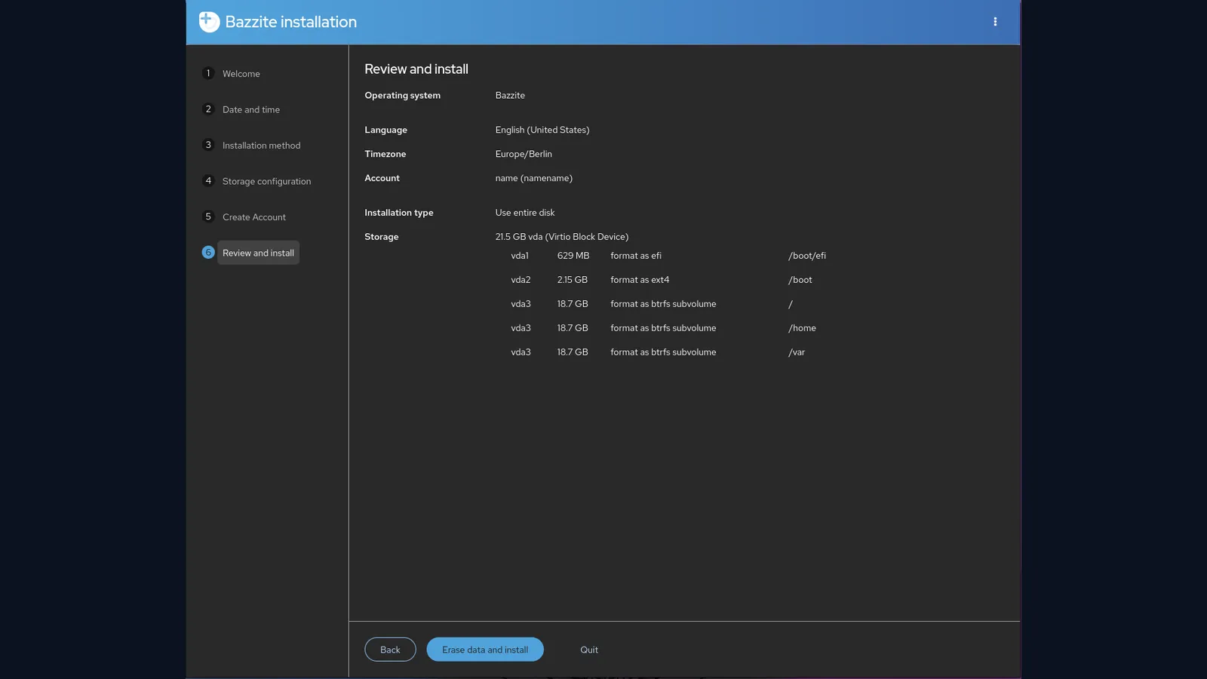Click the /var mount point

point(797,352)
